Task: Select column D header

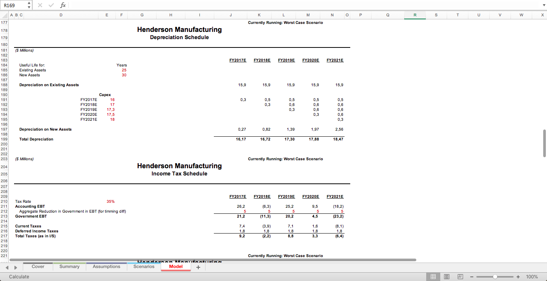Action: coord(61,15)
